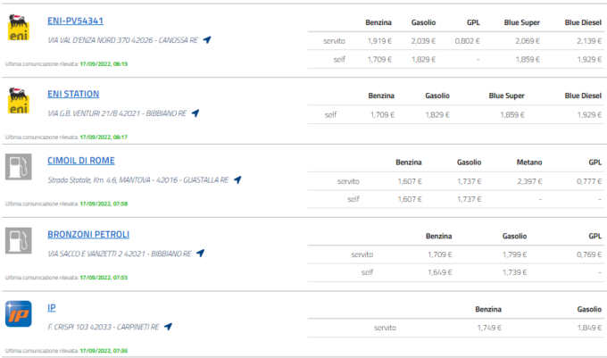The width and height of the screenshot is (607, 358).
Task: Click the Eni logo of ENI STATION
Action: coord(18,101)
